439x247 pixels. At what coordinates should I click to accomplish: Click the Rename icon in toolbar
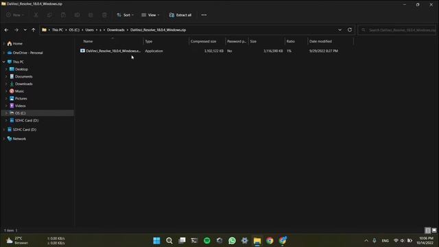(x=77, y=15)
